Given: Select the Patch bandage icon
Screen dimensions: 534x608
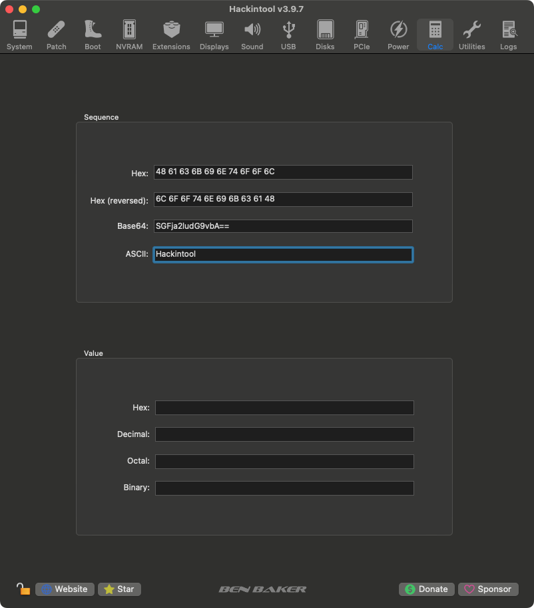Looking at the screenshot, I should [57, 30].
